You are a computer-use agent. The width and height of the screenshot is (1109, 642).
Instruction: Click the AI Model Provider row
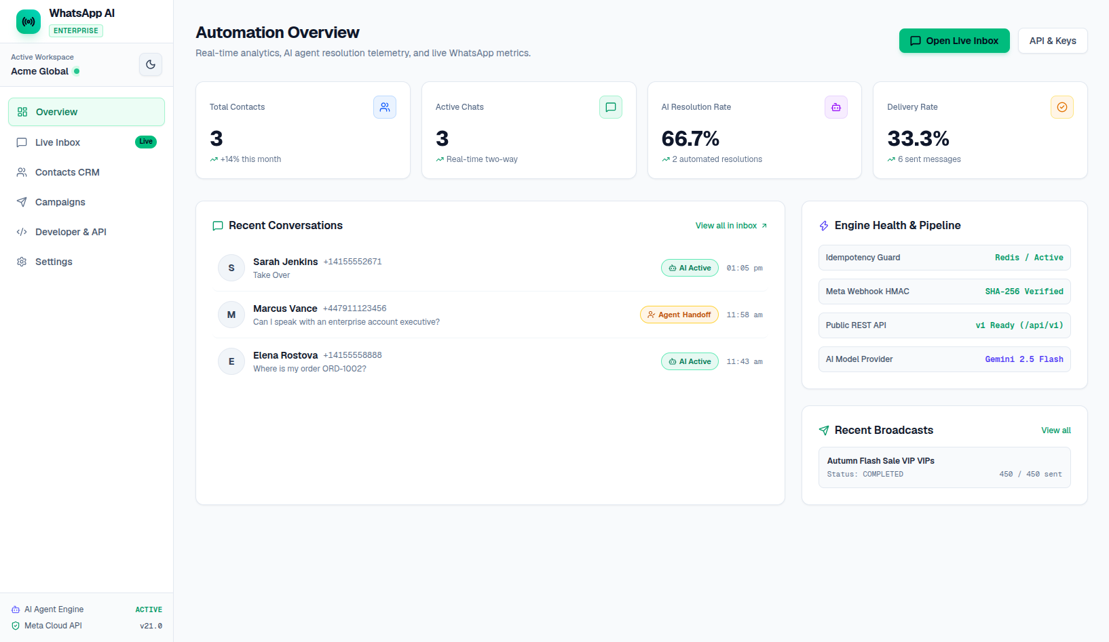click(x=945, y=359)
